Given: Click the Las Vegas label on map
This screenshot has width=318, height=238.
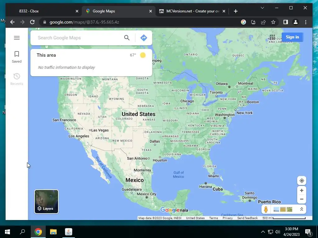Looking at the screenshot, I should [100, 130].
